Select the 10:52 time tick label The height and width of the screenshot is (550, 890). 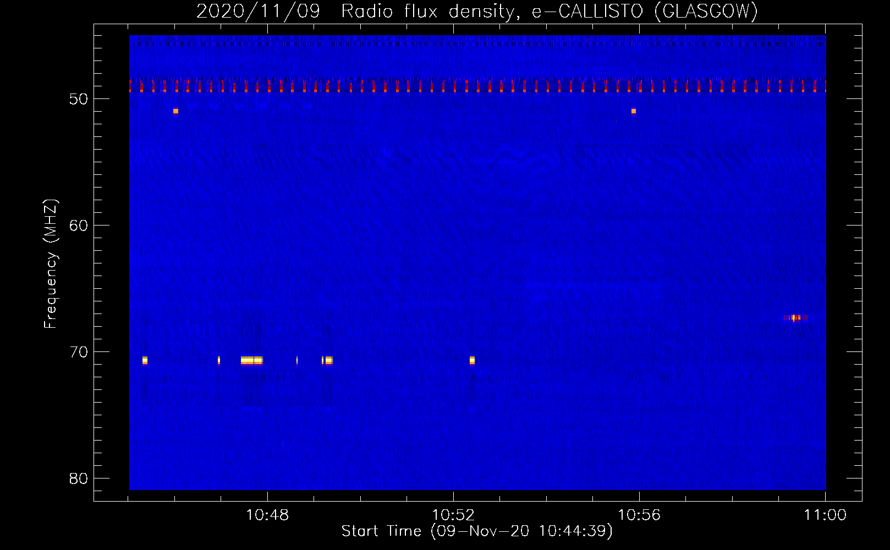[x=453, y=515]
